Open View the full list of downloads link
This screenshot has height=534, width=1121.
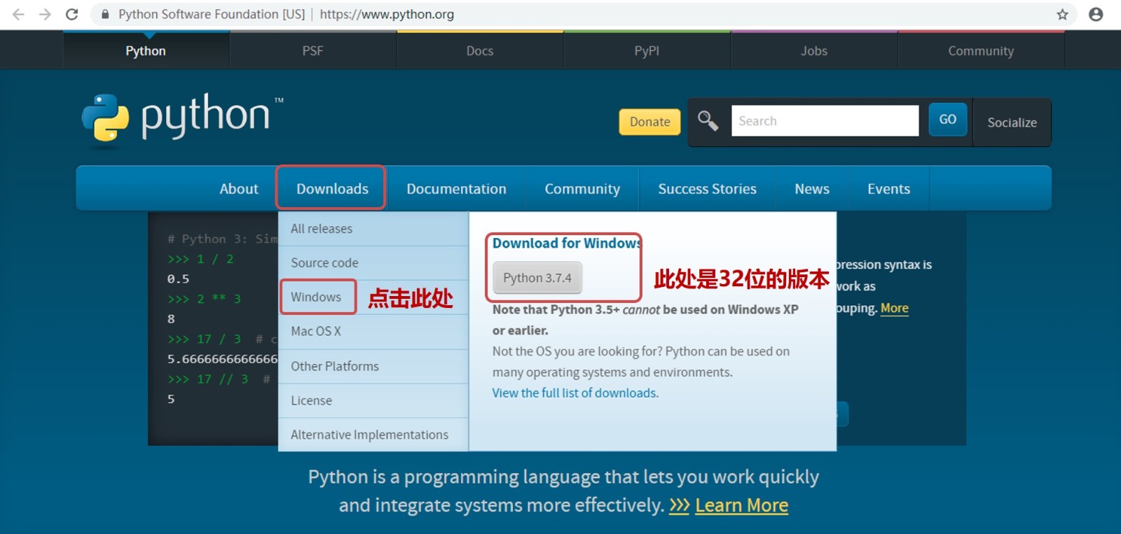tap(575, 393)
